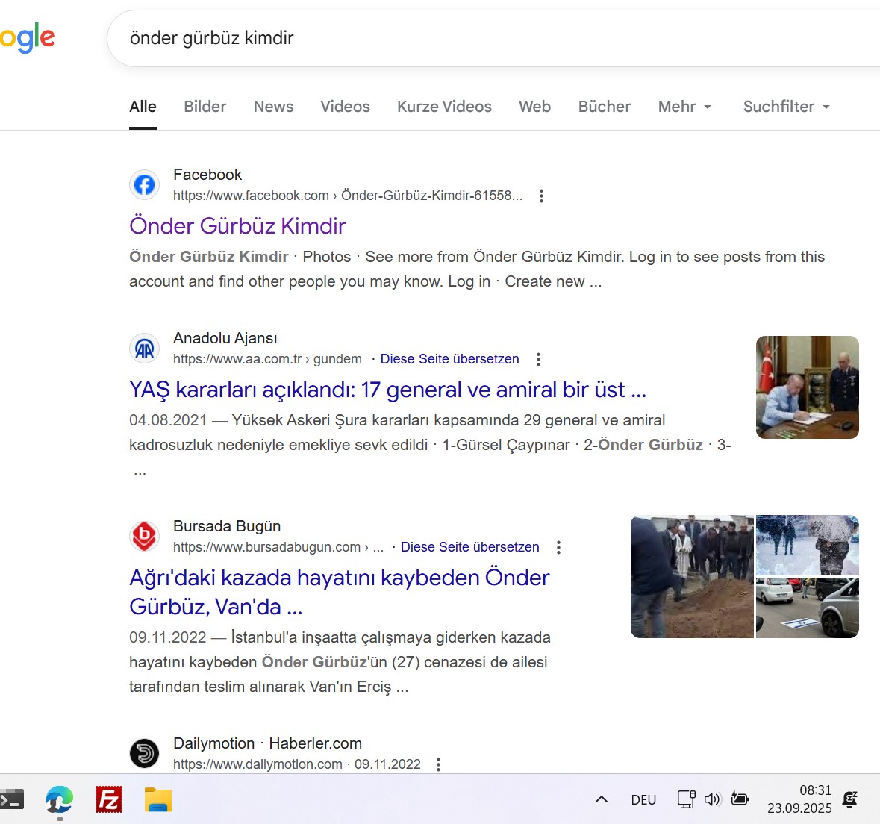880x824 pixels.
Task: Open Microsoft Edge from the taskbar
Action: click(x=60, y=800)
